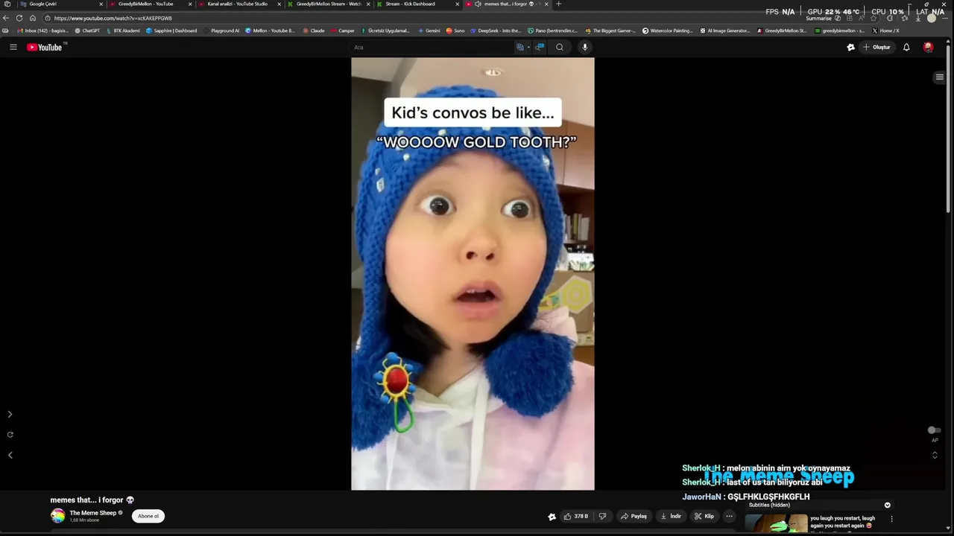The image size is (954, 536).
Task: Expand the Subtitles (hidden) dropdown arrow
Action: 887,505
